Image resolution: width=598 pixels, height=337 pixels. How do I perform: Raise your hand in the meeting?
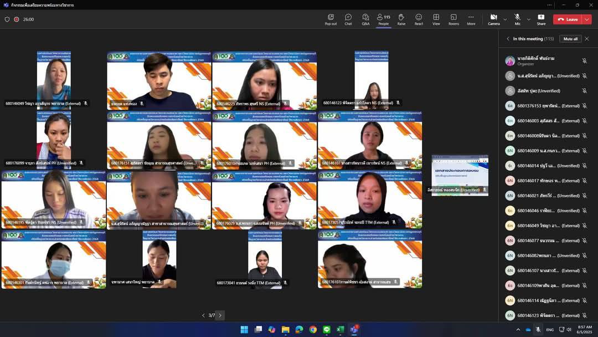coord(401,19)
